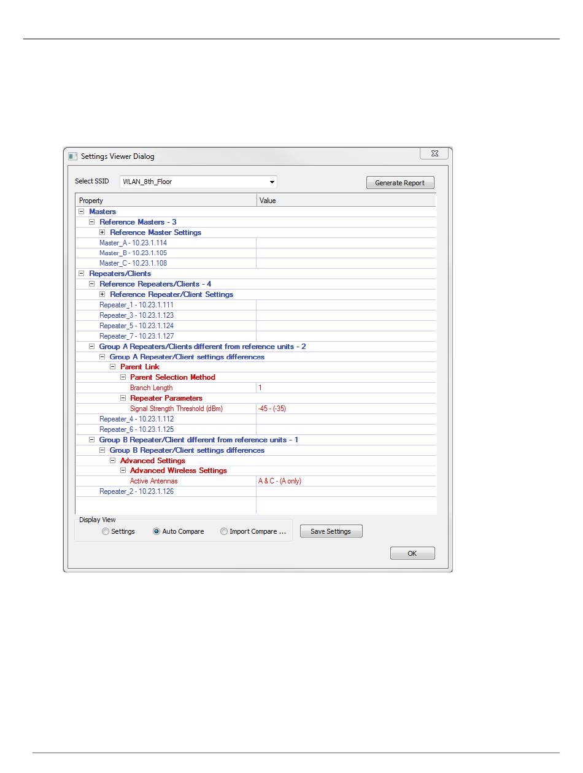Collapse the Parent Link node
This screenshot has height=773, width=583.
[113, 367]
